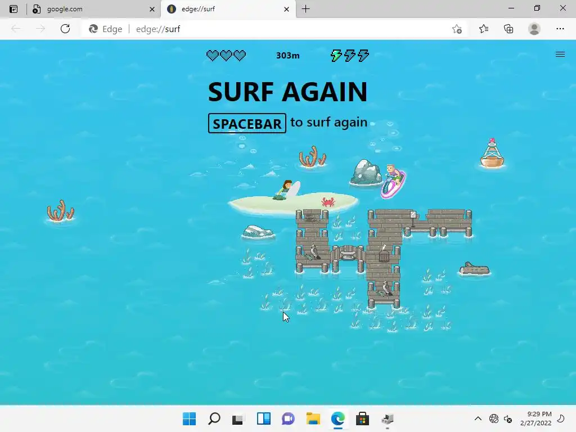Click the red crab on the sandbar
The height and width of the screenshot is (432, 576).
(x=328, y=202)
